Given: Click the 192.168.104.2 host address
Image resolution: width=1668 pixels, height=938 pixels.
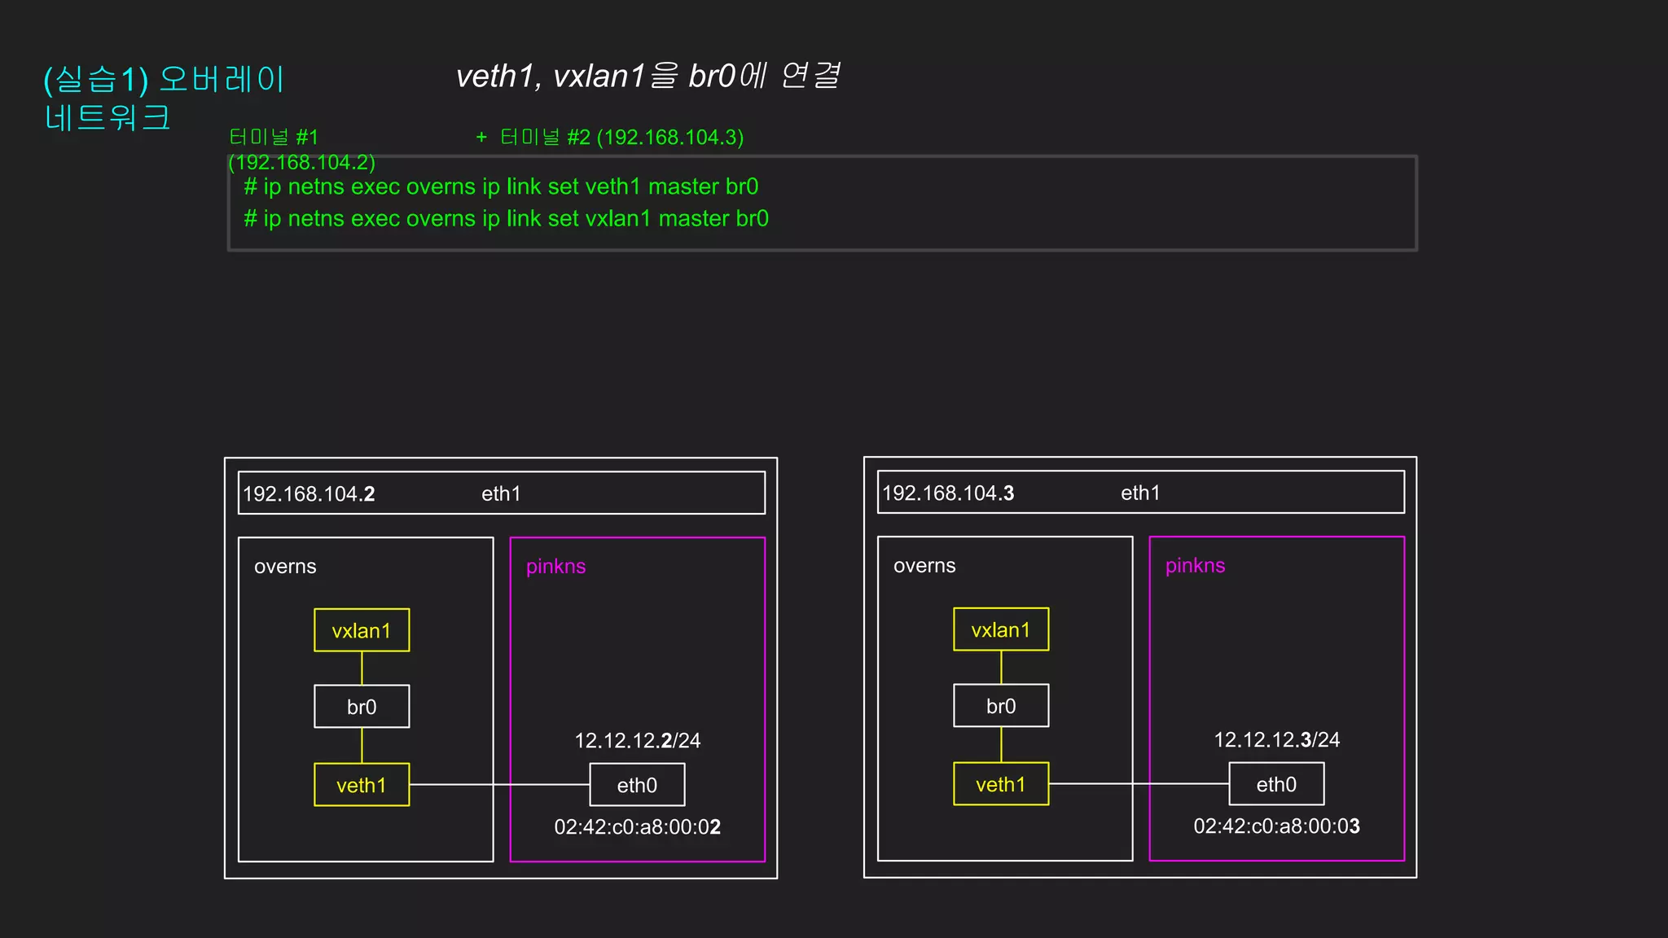Looking at the screenshot, I should pos(309,493).
